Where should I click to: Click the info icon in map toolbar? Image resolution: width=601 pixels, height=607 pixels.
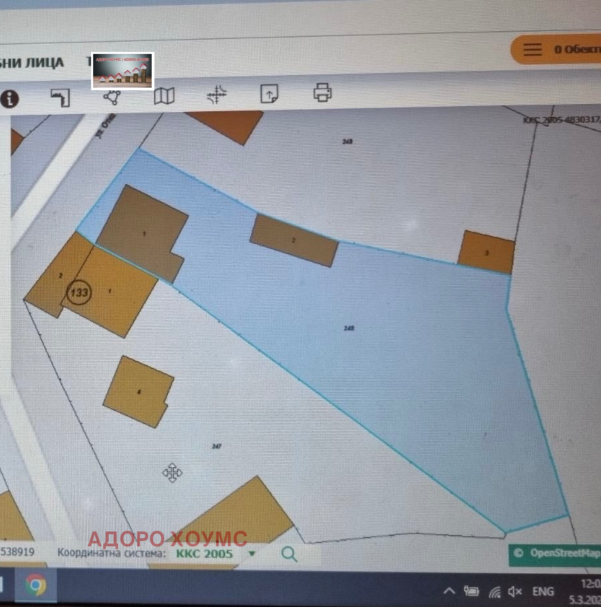coord(9,98)
